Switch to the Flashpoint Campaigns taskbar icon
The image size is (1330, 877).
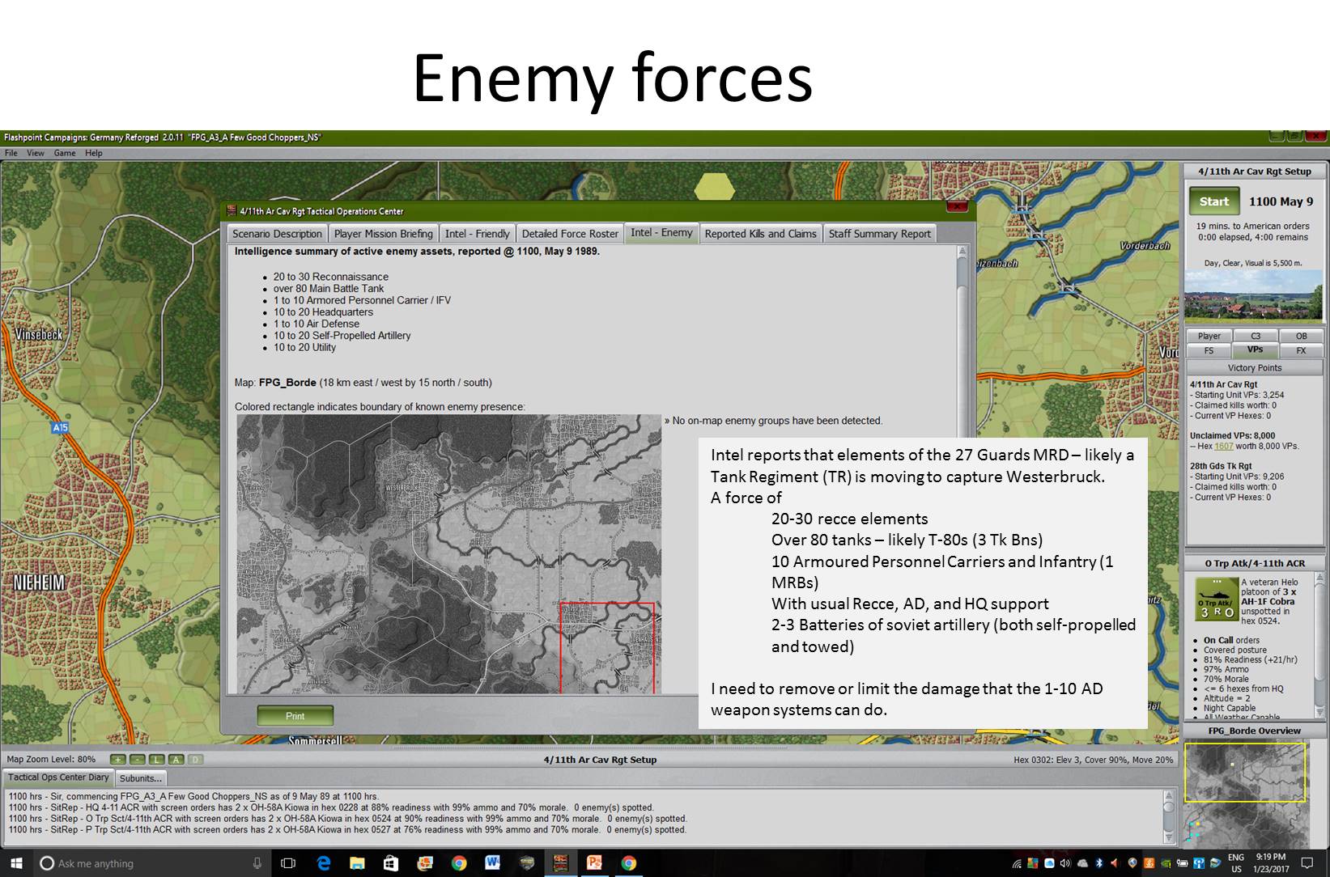coord(560,863)
